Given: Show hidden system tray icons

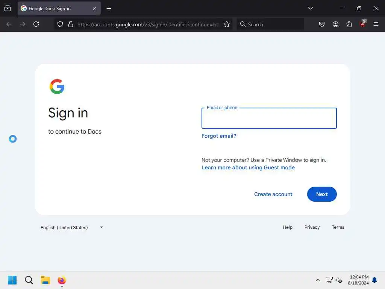Looking at the screenshot, I should (x=317, y=280).
